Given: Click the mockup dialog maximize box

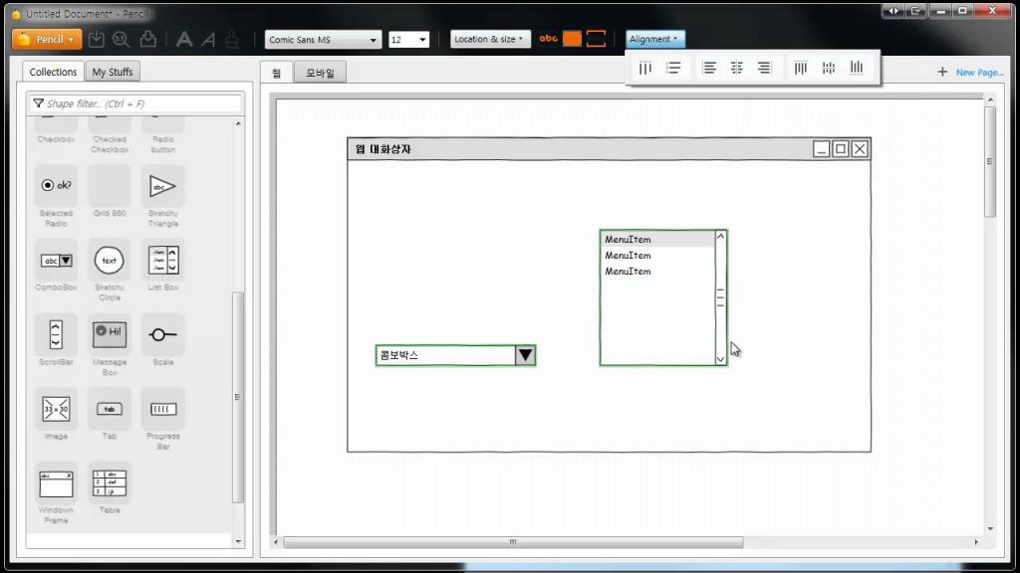Looking at the screenshot, I should [x=841, y=149].
